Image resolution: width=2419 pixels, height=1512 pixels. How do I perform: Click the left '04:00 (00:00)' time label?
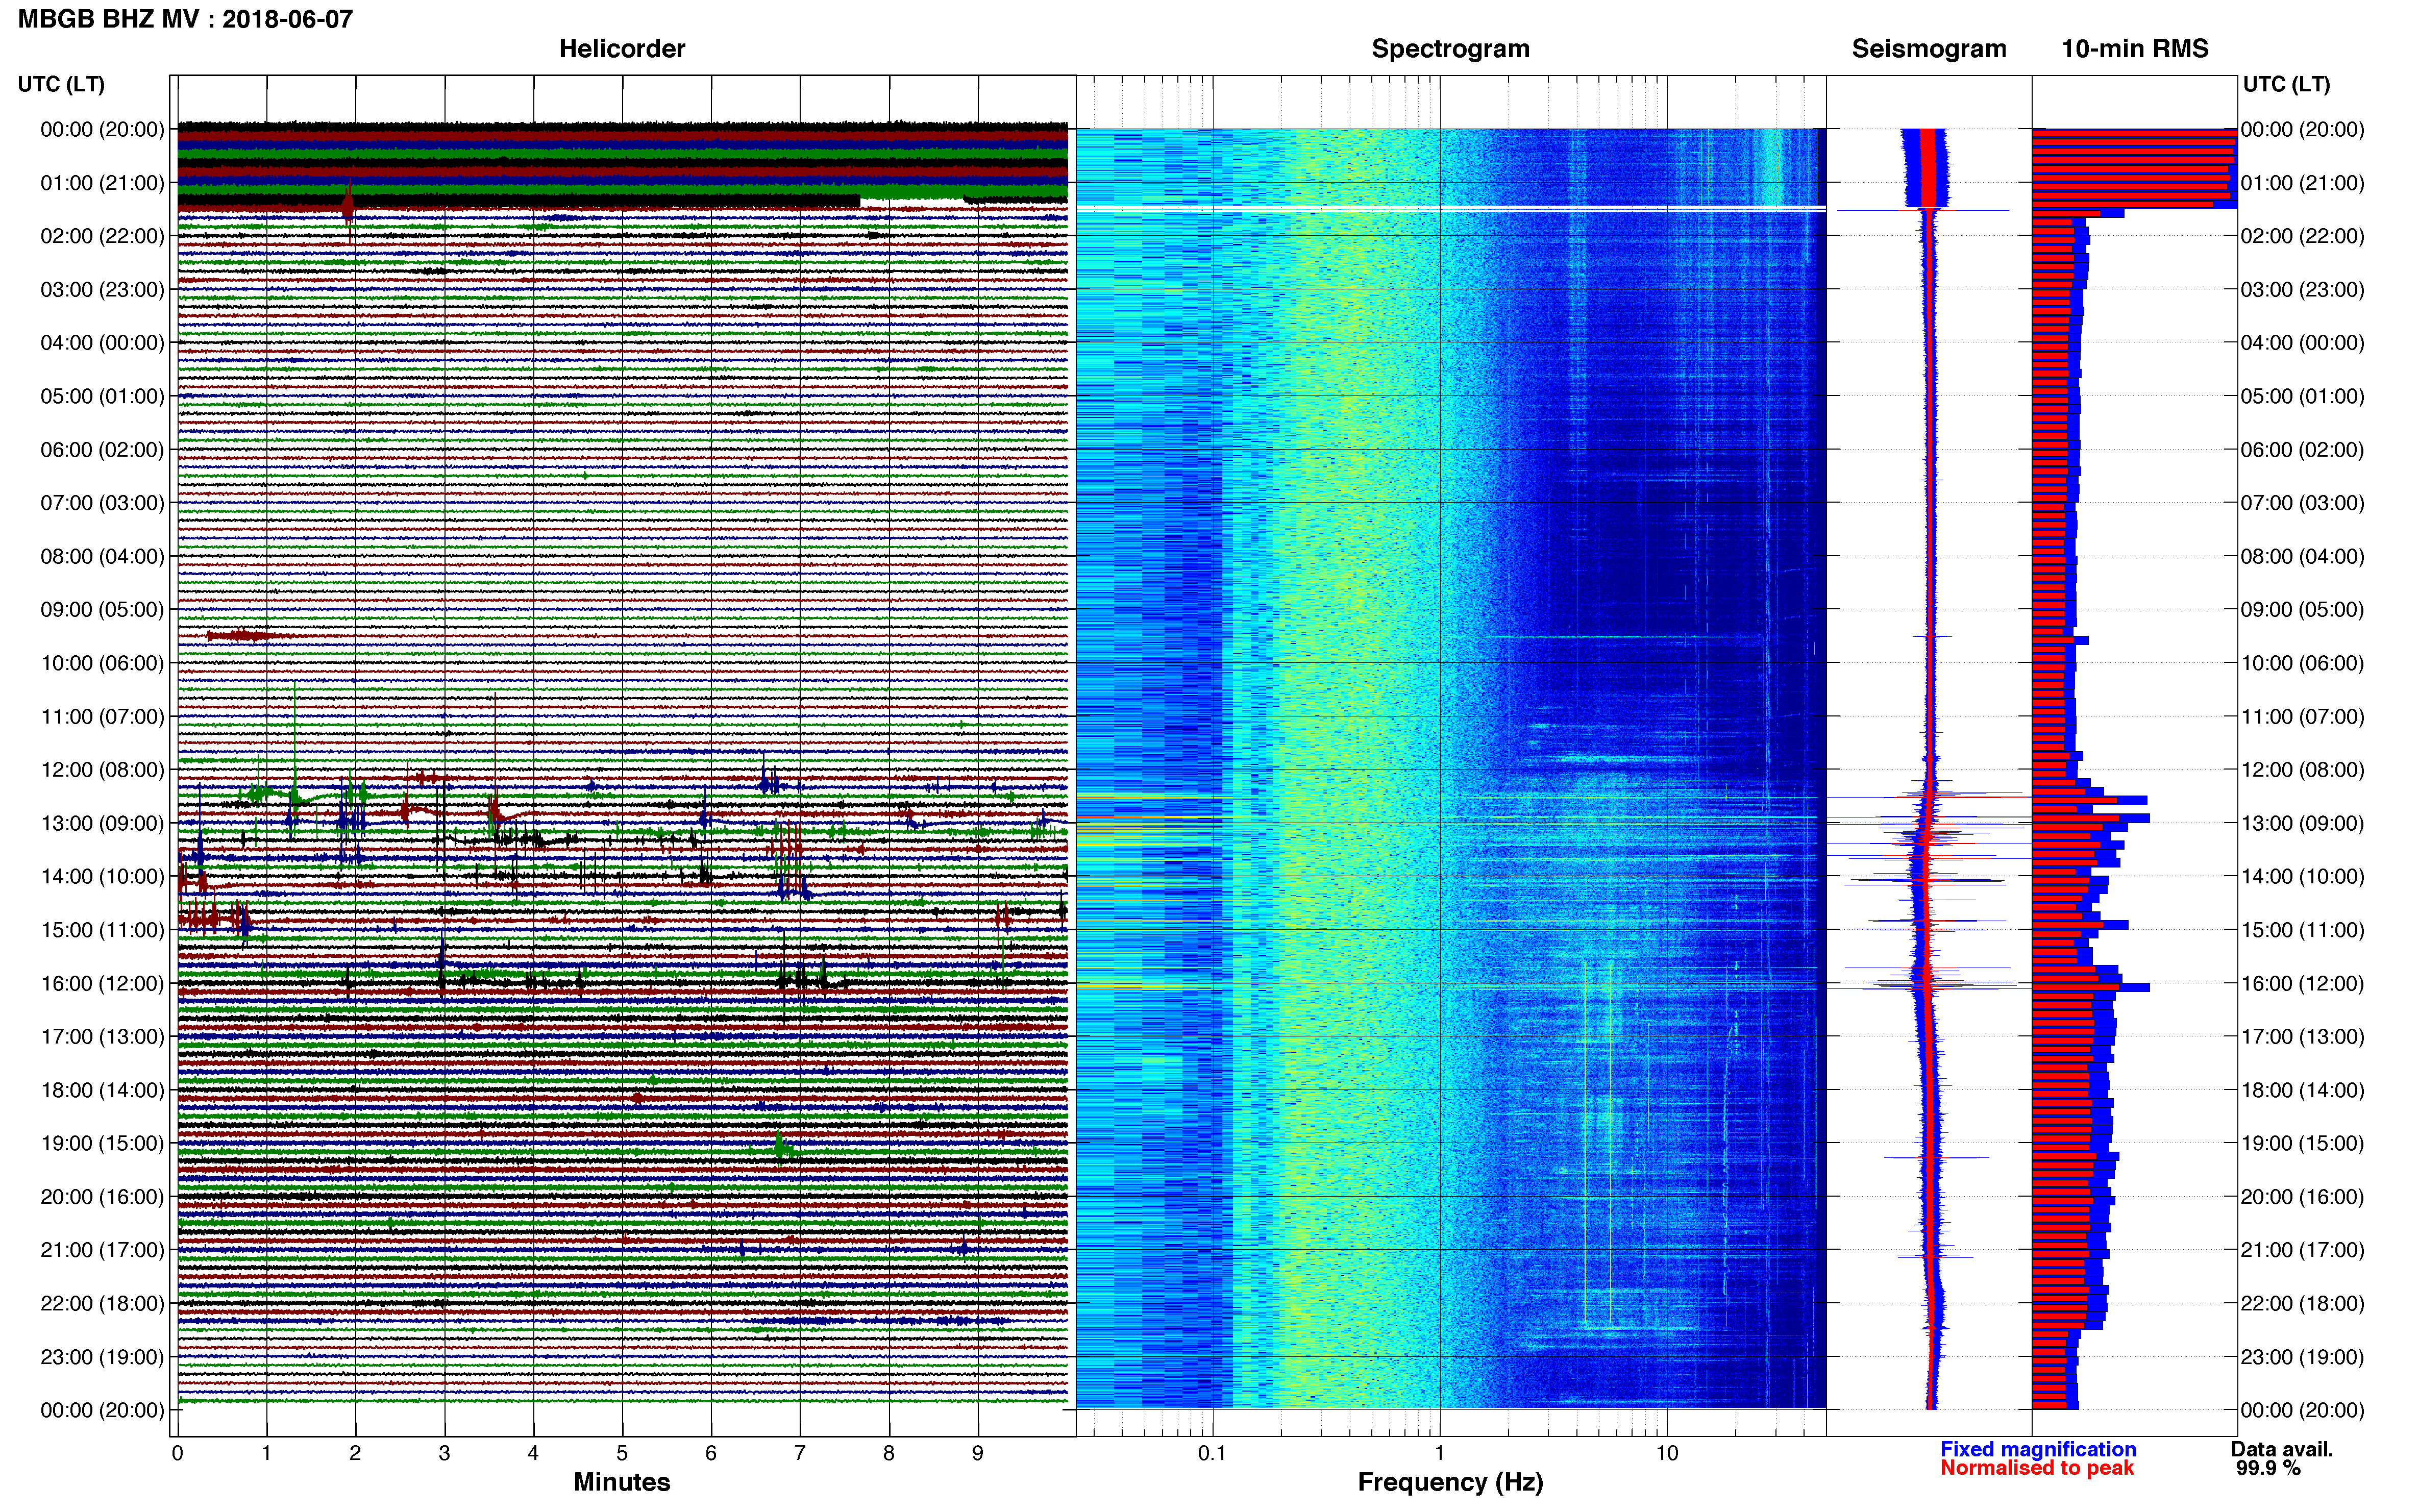tap(102, 343)
